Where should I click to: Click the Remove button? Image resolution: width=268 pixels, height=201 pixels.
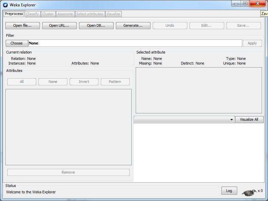pyautogui.click(x=68, y=172)
